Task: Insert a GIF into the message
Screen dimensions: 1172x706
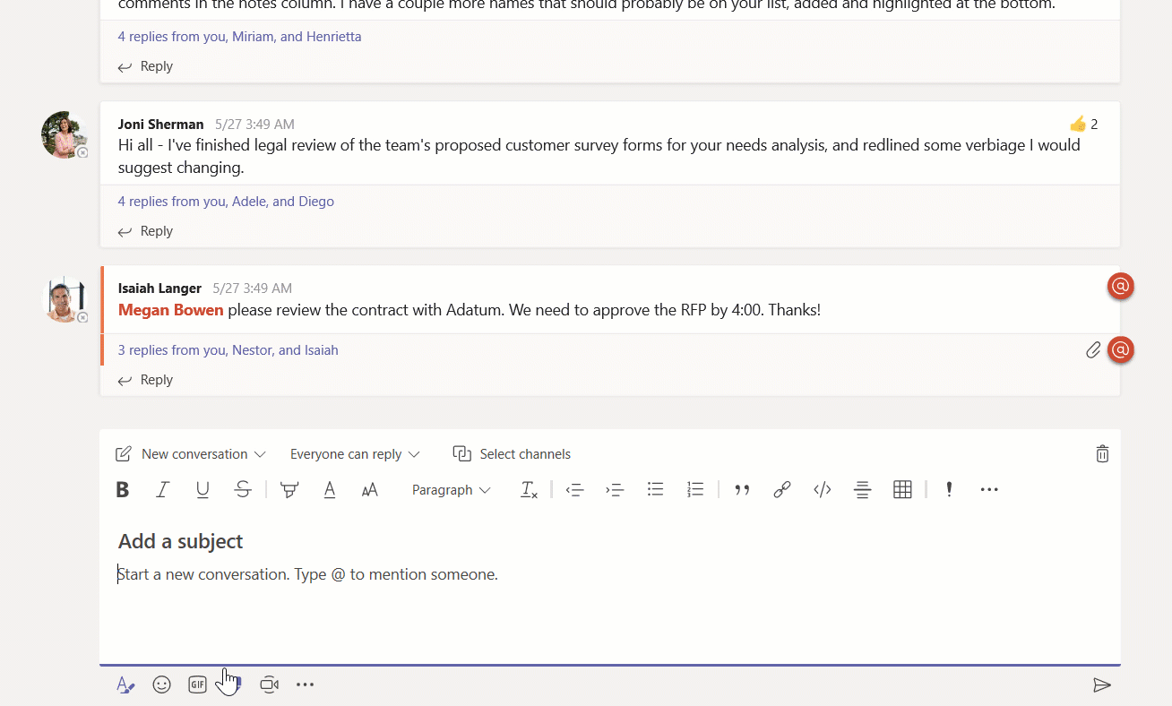Action: 197,684
